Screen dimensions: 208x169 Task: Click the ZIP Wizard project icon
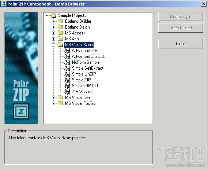pos(67,92)
